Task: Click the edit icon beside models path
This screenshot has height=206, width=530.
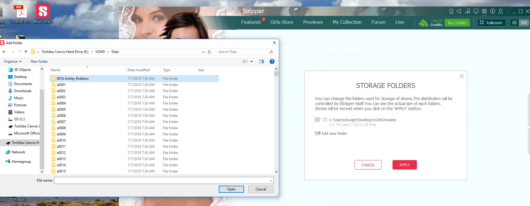Action: pyautogui.click(x=317, y=120)
